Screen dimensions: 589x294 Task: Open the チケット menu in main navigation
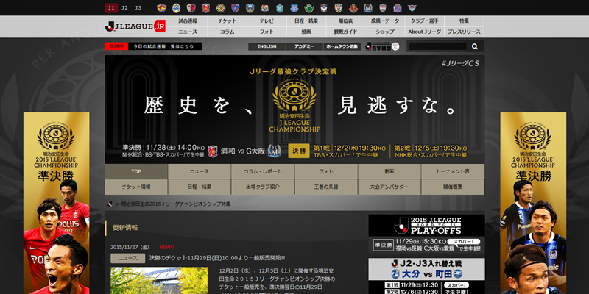click(227, 21)
